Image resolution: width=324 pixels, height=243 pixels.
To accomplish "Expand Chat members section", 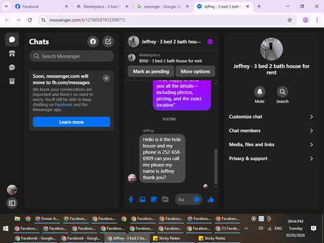I will [271, 131].
